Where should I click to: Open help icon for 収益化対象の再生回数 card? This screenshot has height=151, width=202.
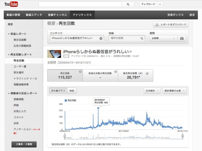(x=115, y=71)
